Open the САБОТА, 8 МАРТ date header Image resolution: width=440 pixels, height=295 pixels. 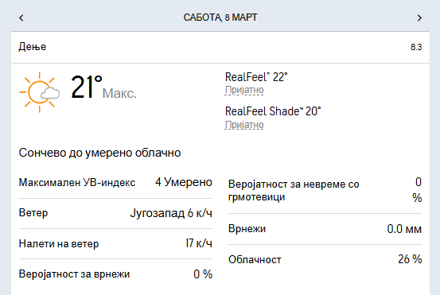[x=220, y=17]
